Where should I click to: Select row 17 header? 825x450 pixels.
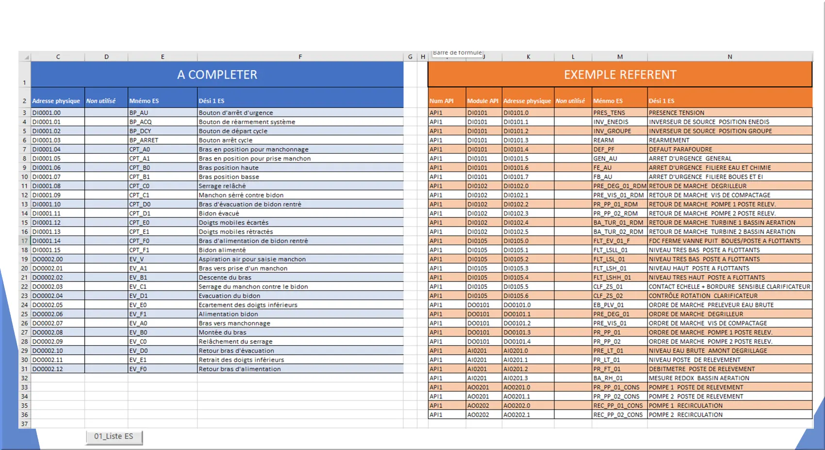24,241
